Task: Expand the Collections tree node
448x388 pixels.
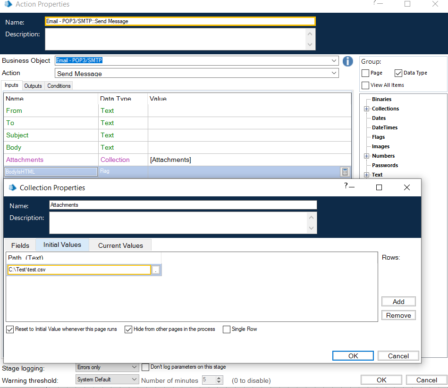Action: click(366, 109)
